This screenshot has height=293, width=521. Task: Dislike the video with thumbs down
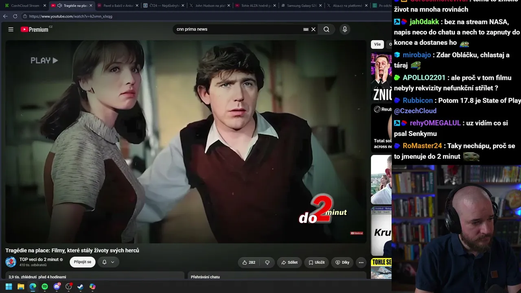point(267,262)
